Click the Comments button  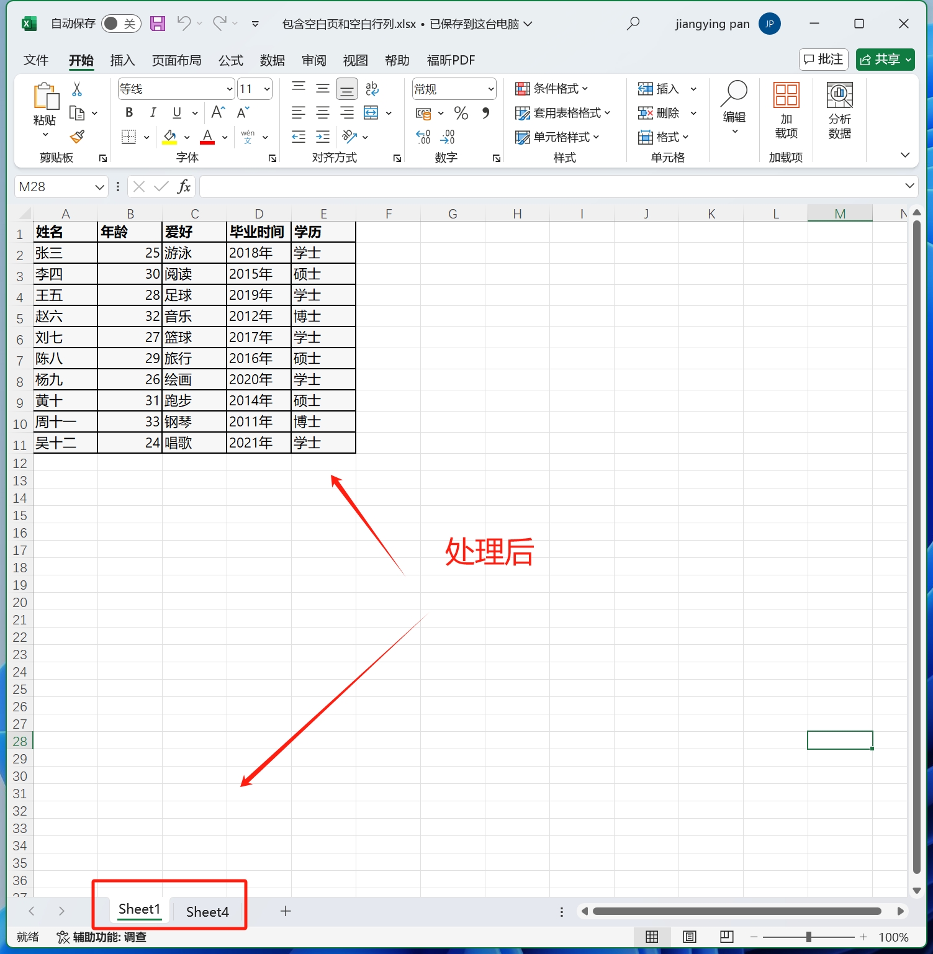[x=823, y=60]
